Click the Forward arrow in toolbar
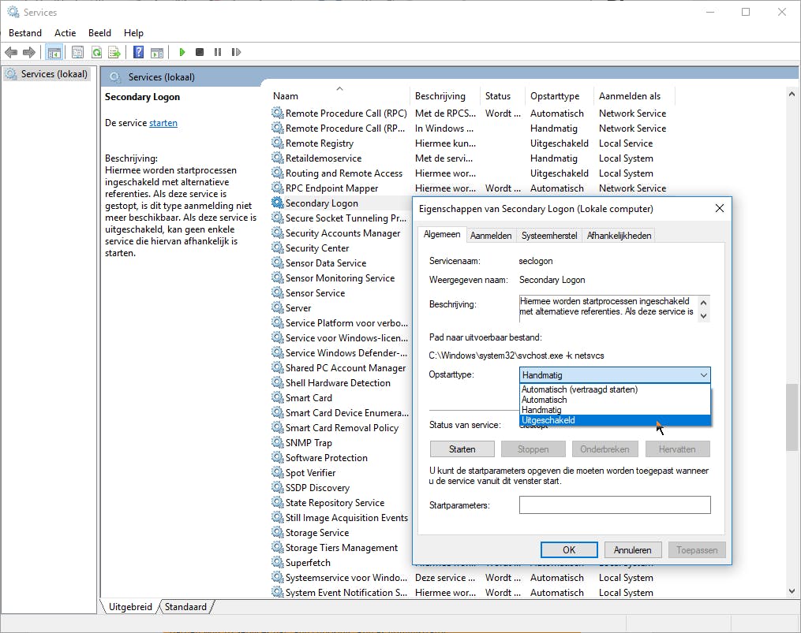801x633 pixels. click(x=29, y=53)
